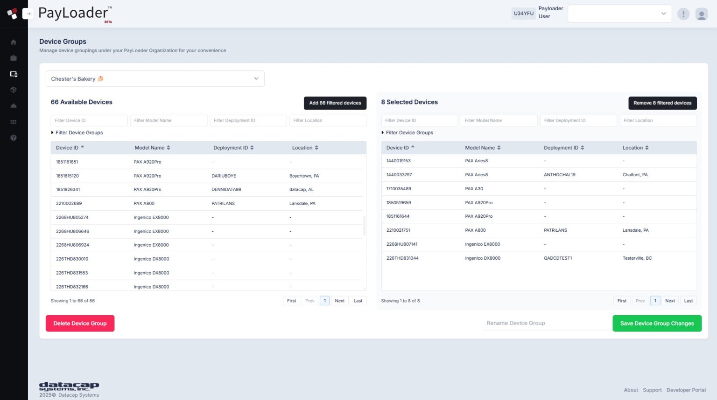Click Remove 8 filtered devices button
Viewport: 717px width, 400px height.
point(662,103)
